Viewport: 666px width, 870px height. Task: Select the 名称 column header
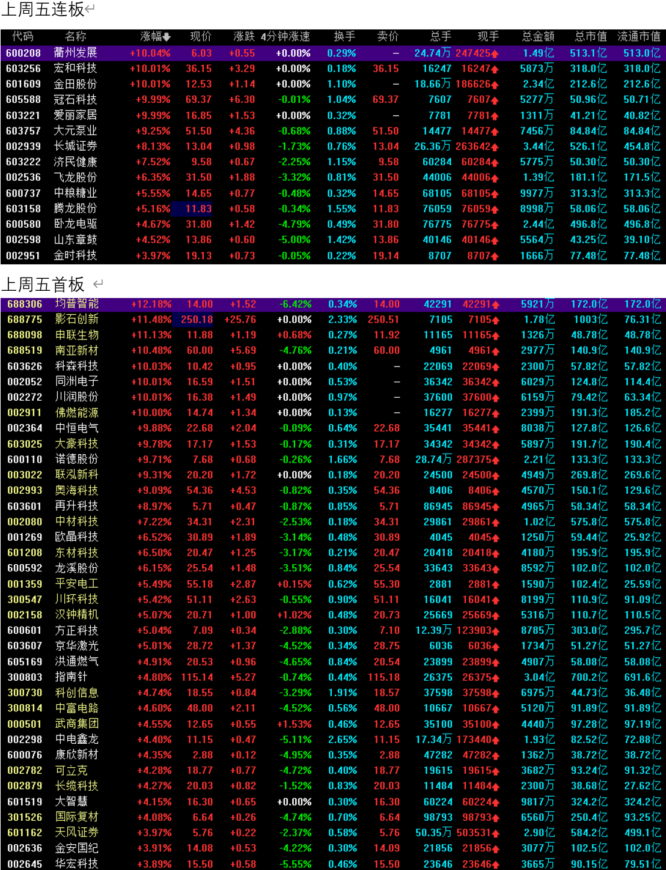pyautogui.click(x=75, y=37)
